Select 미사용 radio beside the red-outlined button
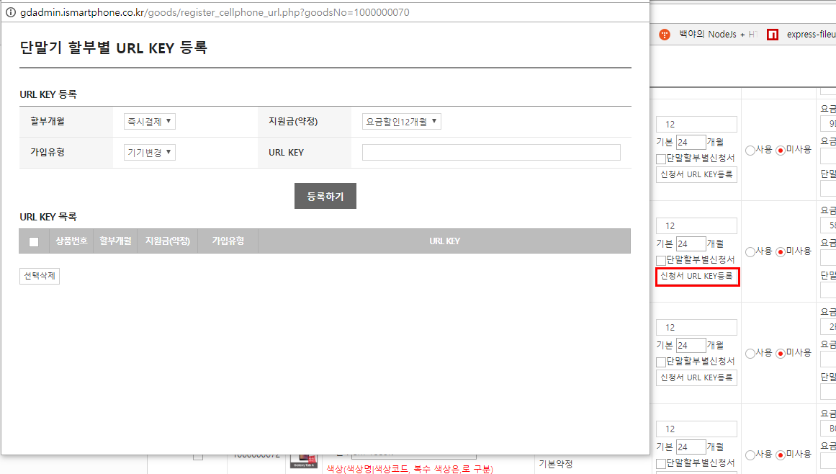 (780, 251)
